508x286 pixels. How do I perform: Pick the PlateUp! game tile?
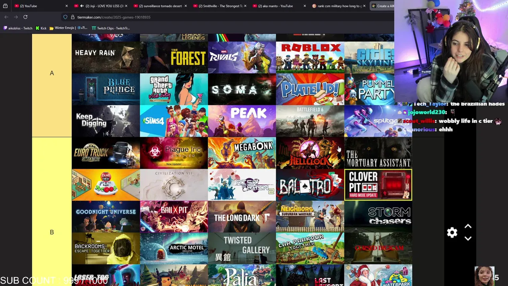[310, 89]
